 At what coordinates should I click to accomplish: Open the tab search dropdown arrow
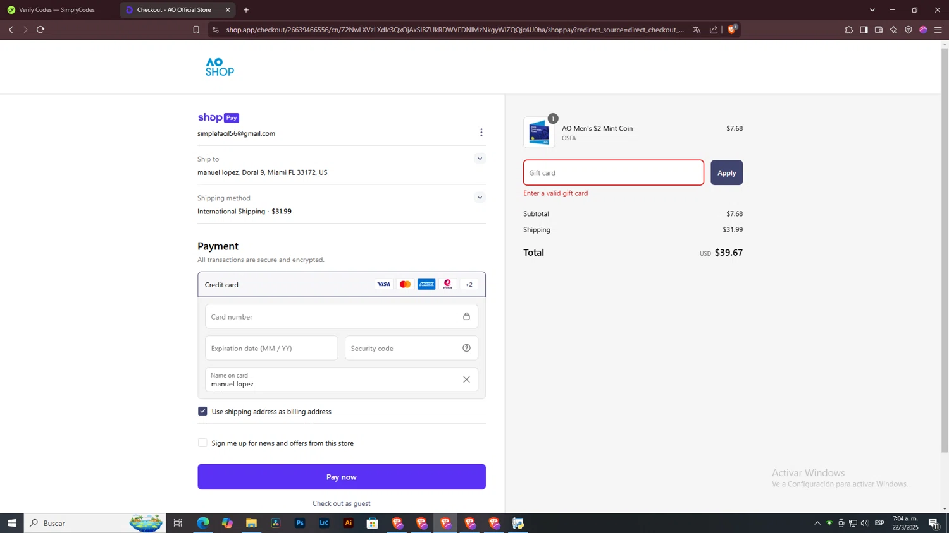872,10
